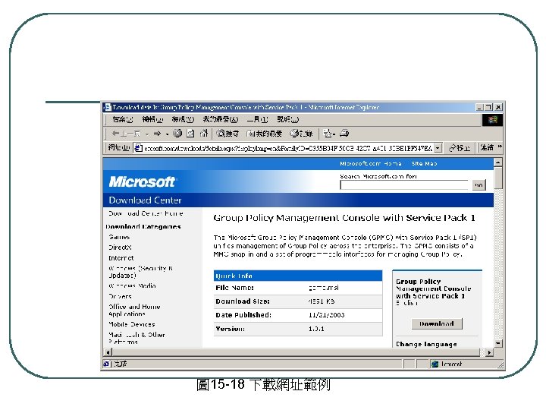Click the Go button next to search box
This screenshot has height=410, width=546.
pyautogui.click(x=479, y=184)
